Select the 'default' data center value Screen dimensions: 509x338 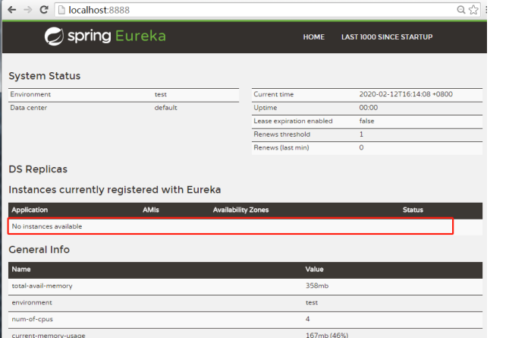[165, 108]
